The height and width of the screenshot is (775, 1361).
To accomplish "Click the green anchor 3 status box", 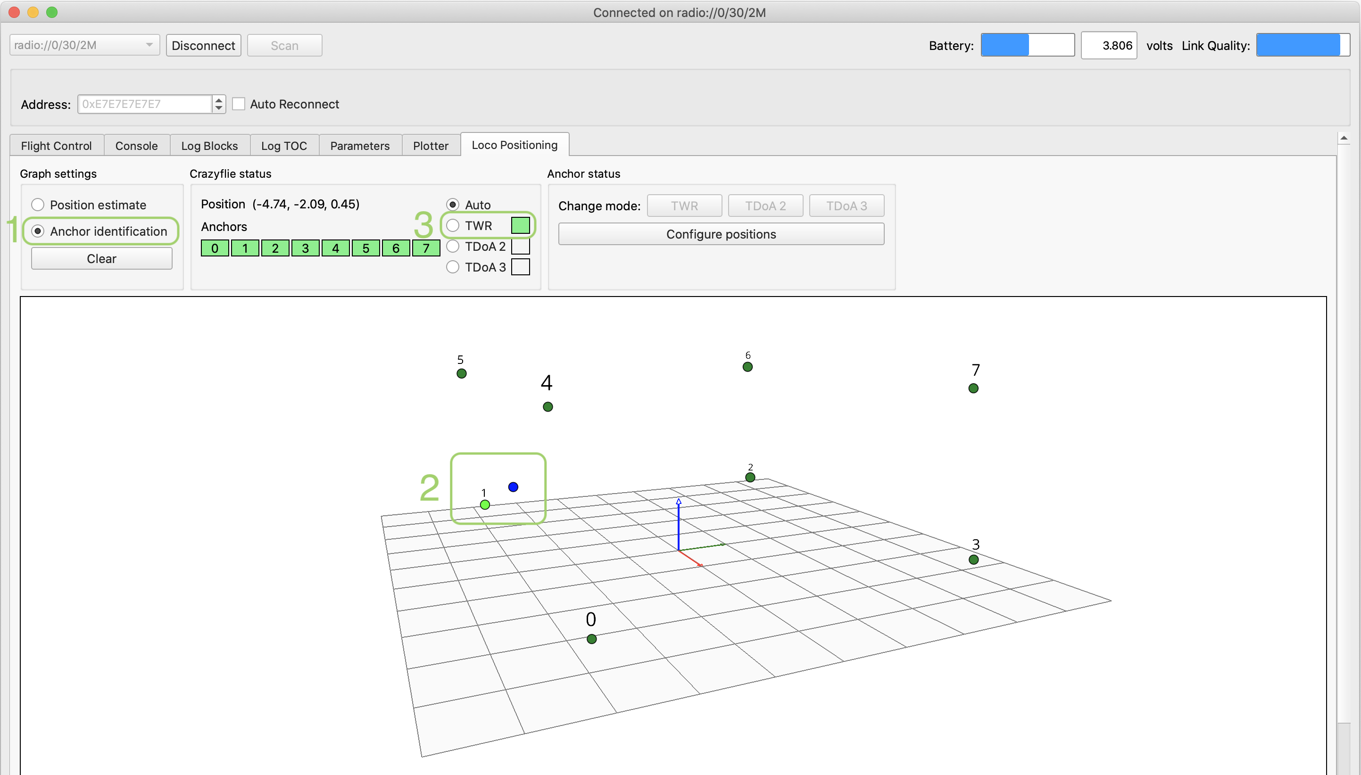I will click(x=305, y=248).
